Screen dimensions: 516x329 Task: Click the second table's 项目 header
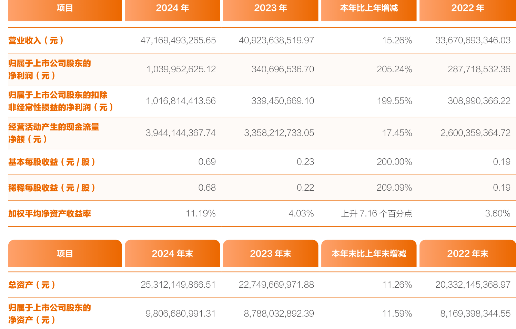pyautogui.click(x=65, y=253)
